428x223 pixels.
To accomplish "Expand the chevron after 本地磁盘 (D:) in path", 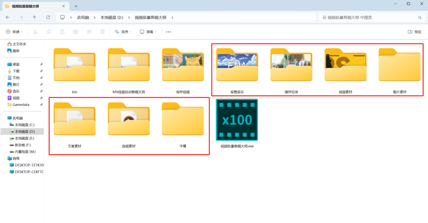I will [x=129, y=17].
